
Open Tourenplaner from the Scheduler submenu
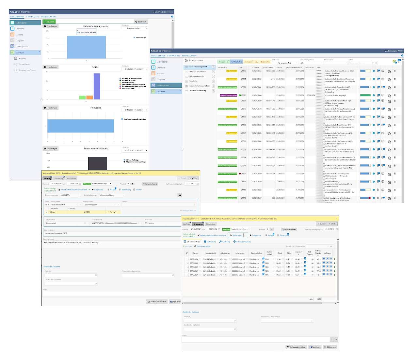click(24, 65)
